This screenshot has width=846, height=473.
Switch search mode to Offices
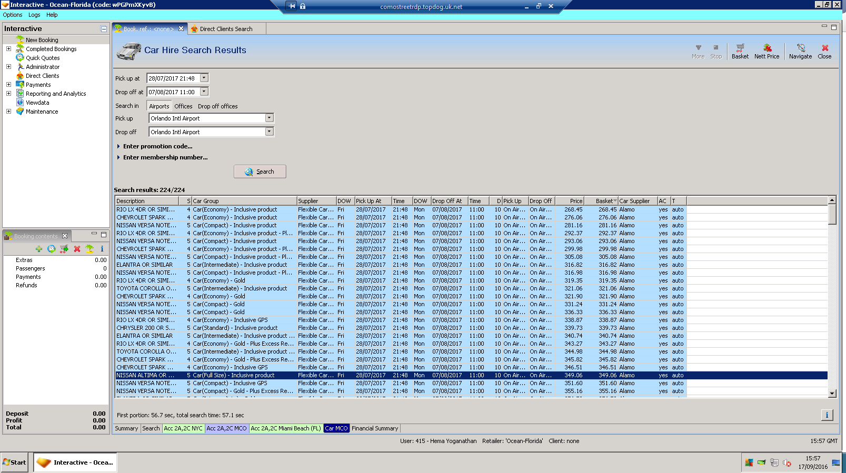click(183, 106)
